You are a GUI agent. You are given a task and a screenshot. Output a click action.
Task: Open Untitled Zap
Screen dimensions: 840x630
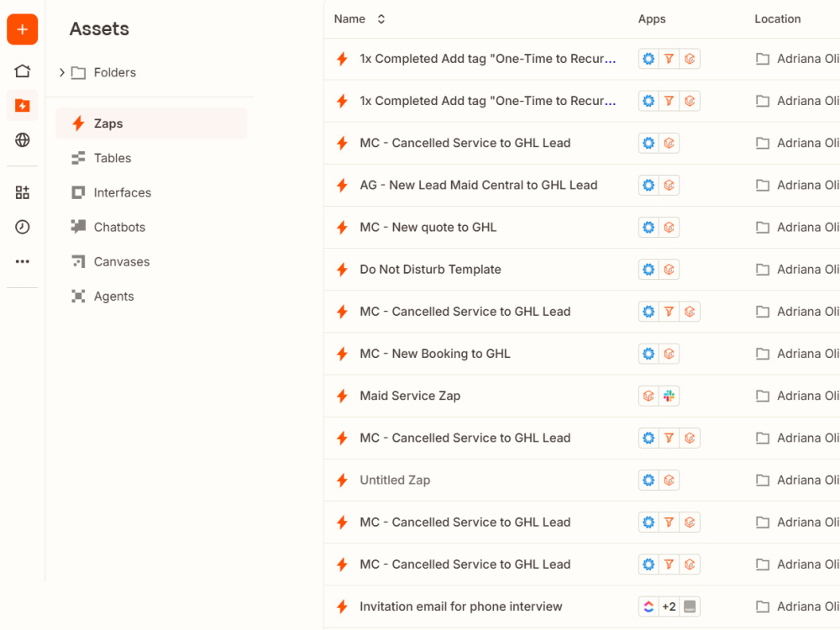coord(395,480)
